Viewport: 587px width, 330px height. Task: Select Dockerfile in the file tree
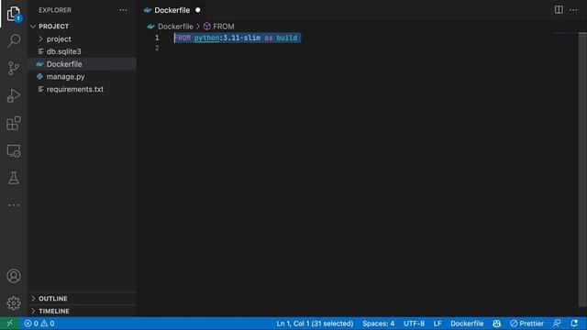[x=83, y=64]
